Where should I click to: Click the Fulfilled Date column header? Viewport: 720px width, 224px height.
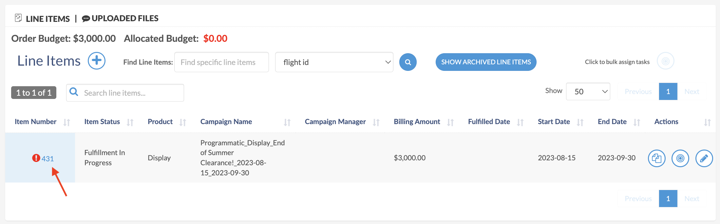(x=489, y=122)
